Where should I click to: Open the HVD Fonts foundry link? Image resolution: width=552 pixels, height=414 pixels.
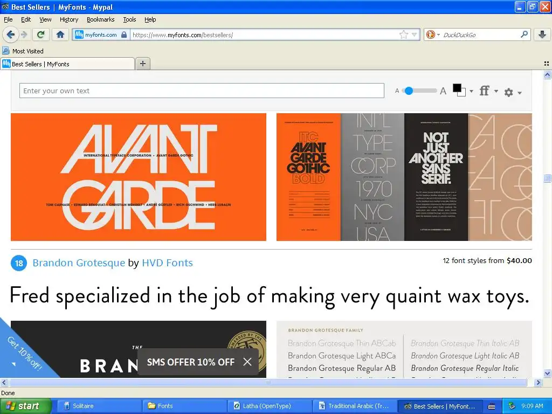[167, 263]
